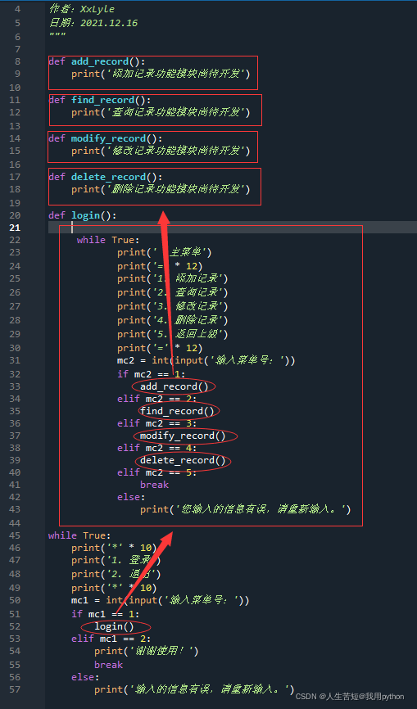Click gutter line number 8
This screenshot has height=709, width=417.
(18, 61)
